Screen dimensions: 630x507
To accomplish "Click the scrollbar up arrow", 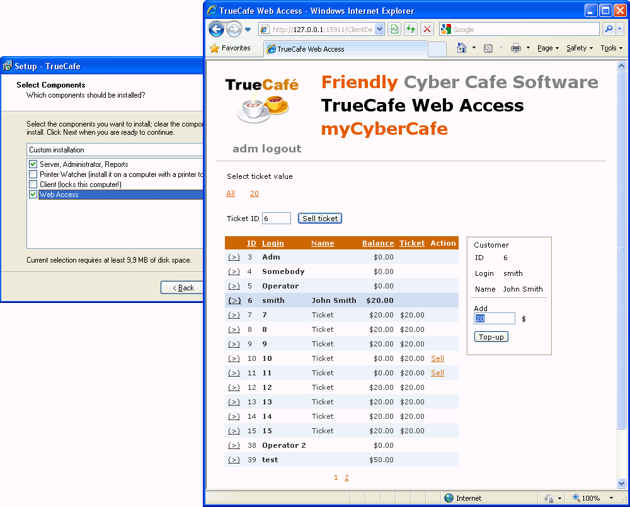I will click(621, 66).
